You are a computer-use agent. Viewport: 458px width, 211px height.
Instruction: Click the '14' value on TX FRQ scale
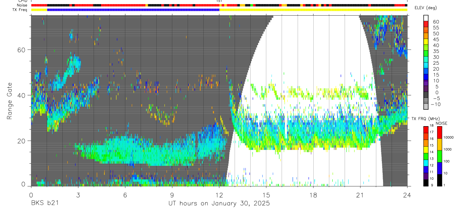(x=432, y=152)
